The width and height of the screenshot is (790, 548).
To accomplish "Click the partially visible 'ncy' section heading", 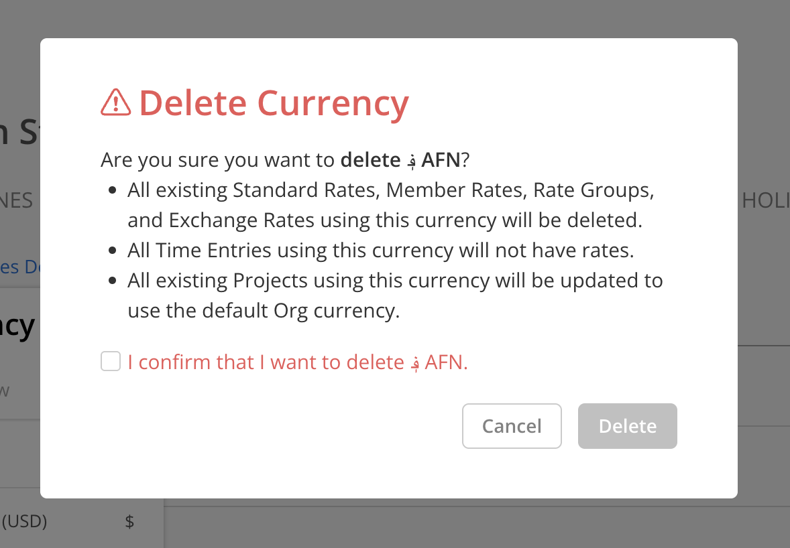I will (17, 326).
